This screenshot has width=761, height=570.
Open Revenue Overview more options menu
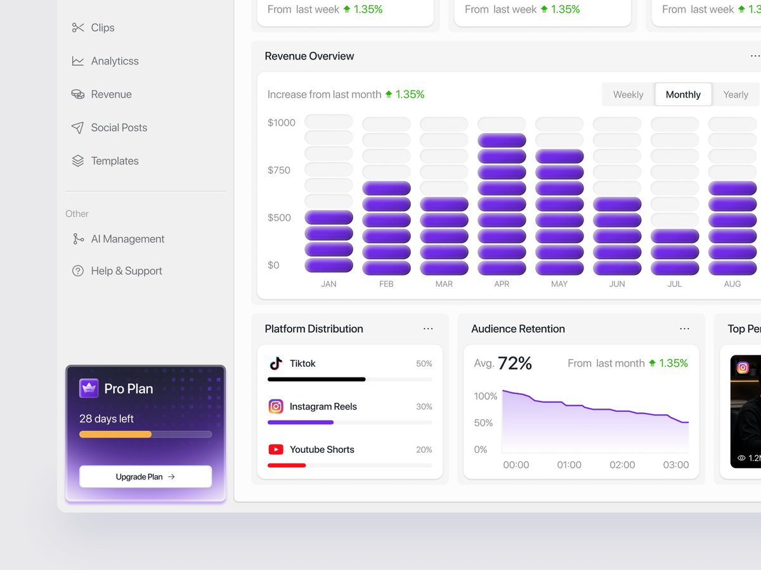click(x=755, y=56)
